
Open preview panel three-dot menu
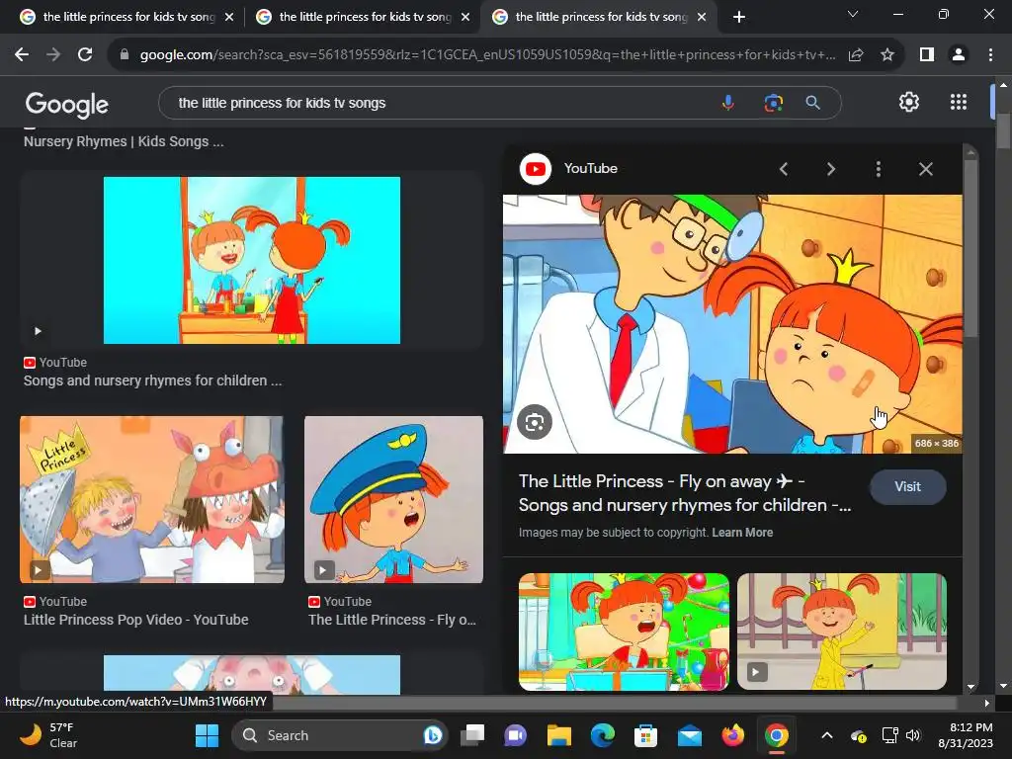tap(878, 169)
